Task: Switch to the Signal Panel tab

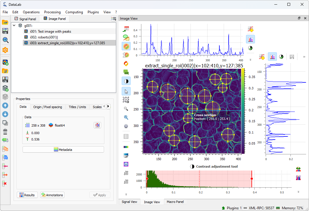Action: pyautogui.click(x=25, y=19)
